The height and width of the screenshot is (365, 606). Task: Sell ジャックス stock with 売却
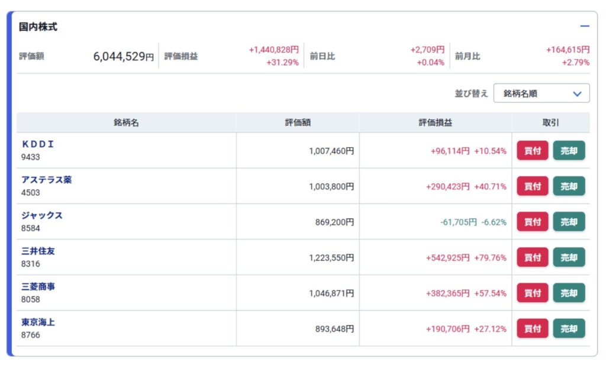pos(569,222)
